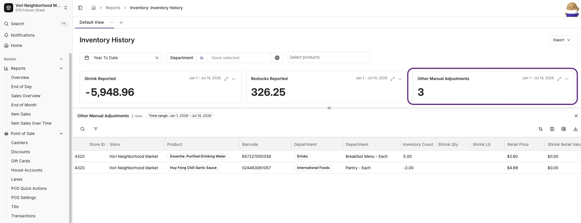Clear the Year To Date filter
This screenshot has width=581, height=223.
(157, 58)
